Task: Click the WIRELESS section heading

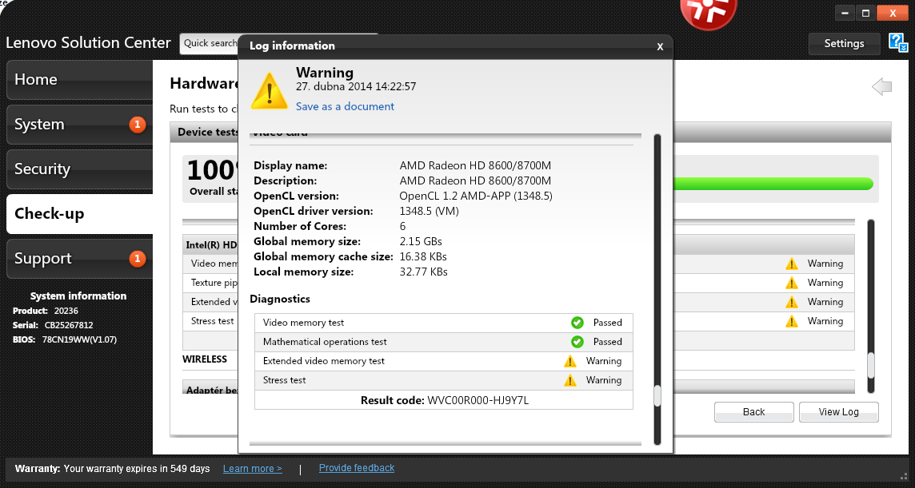Action: click(205, 359)
